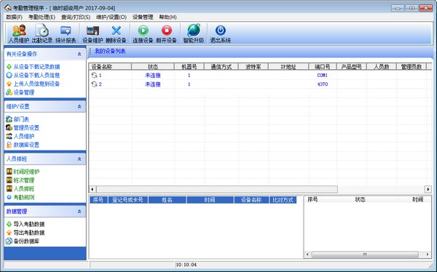This screenshot has height=272, width=437.
Task: Open the 设备管理 menu
Action: (x=143, y=17)
